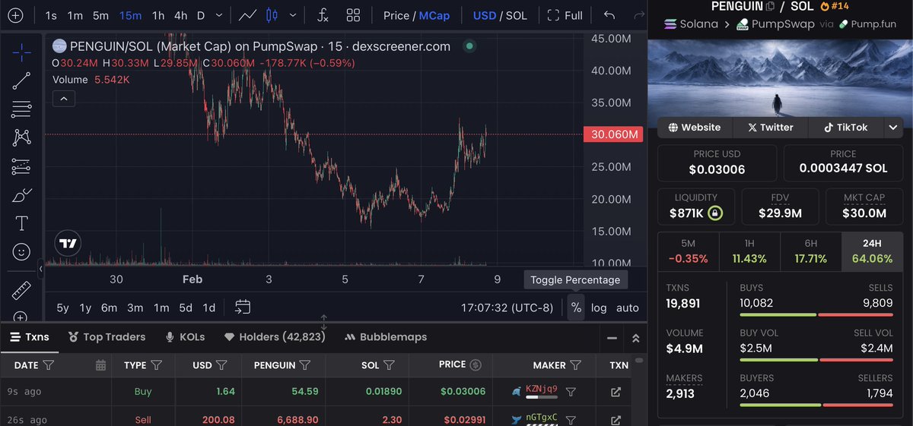Open the external link for KZNjq9 transaction
The width and height of the screenshot is (913, 426).
coord(616,392)
